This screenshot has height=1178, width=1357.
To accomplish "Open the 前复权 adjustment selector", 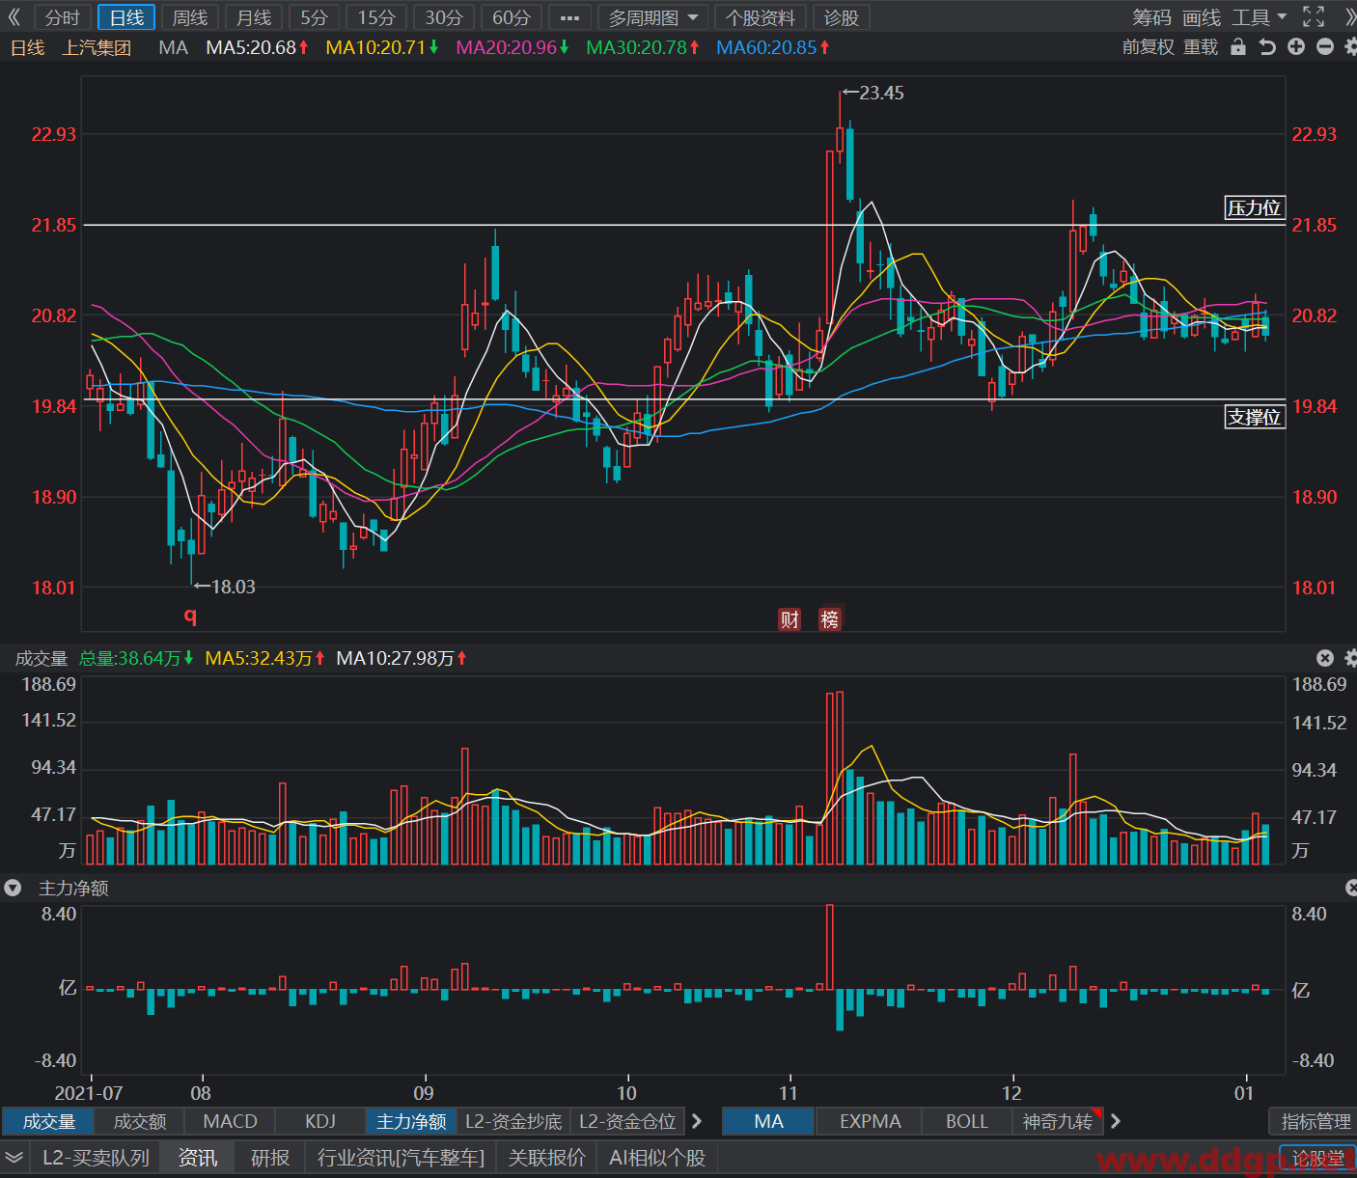I will (1149, 47).
